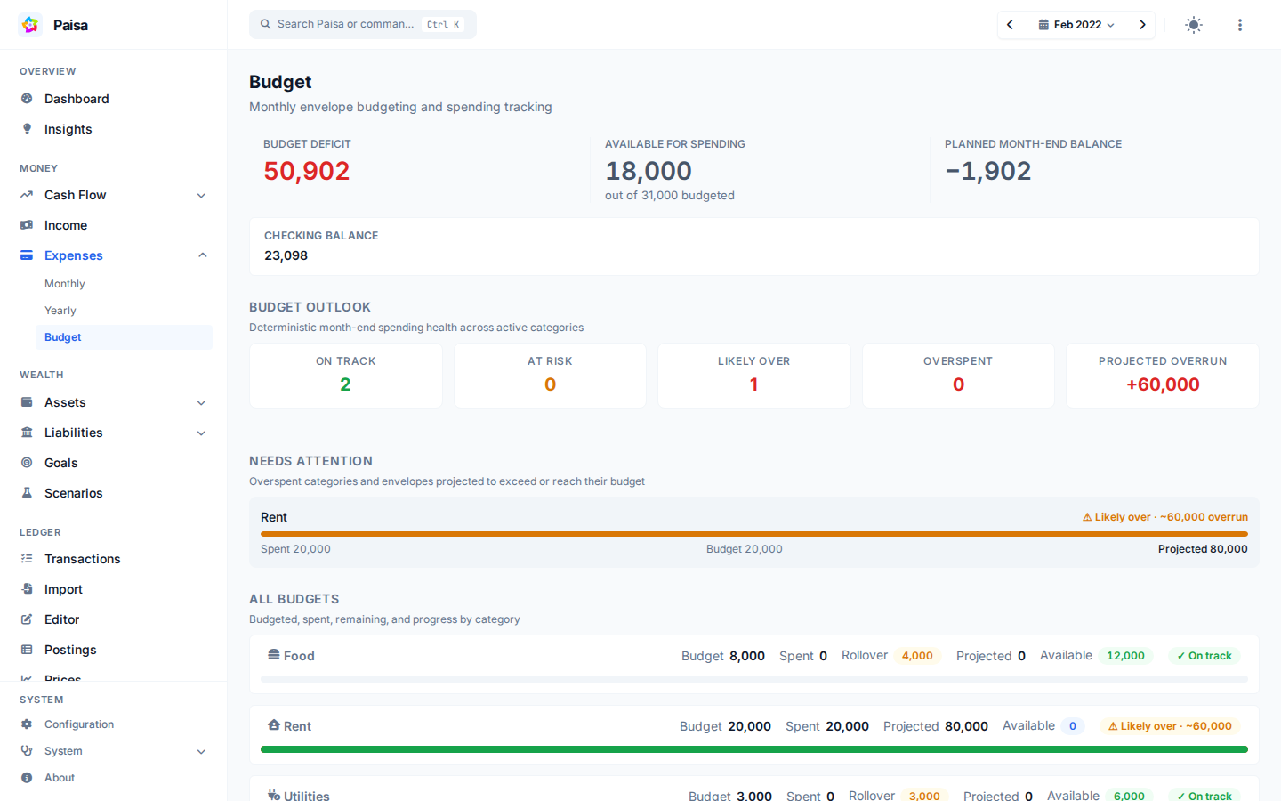Select the Monthly expenses view
Screen dimensions: 1281x801
coord(124,284)
